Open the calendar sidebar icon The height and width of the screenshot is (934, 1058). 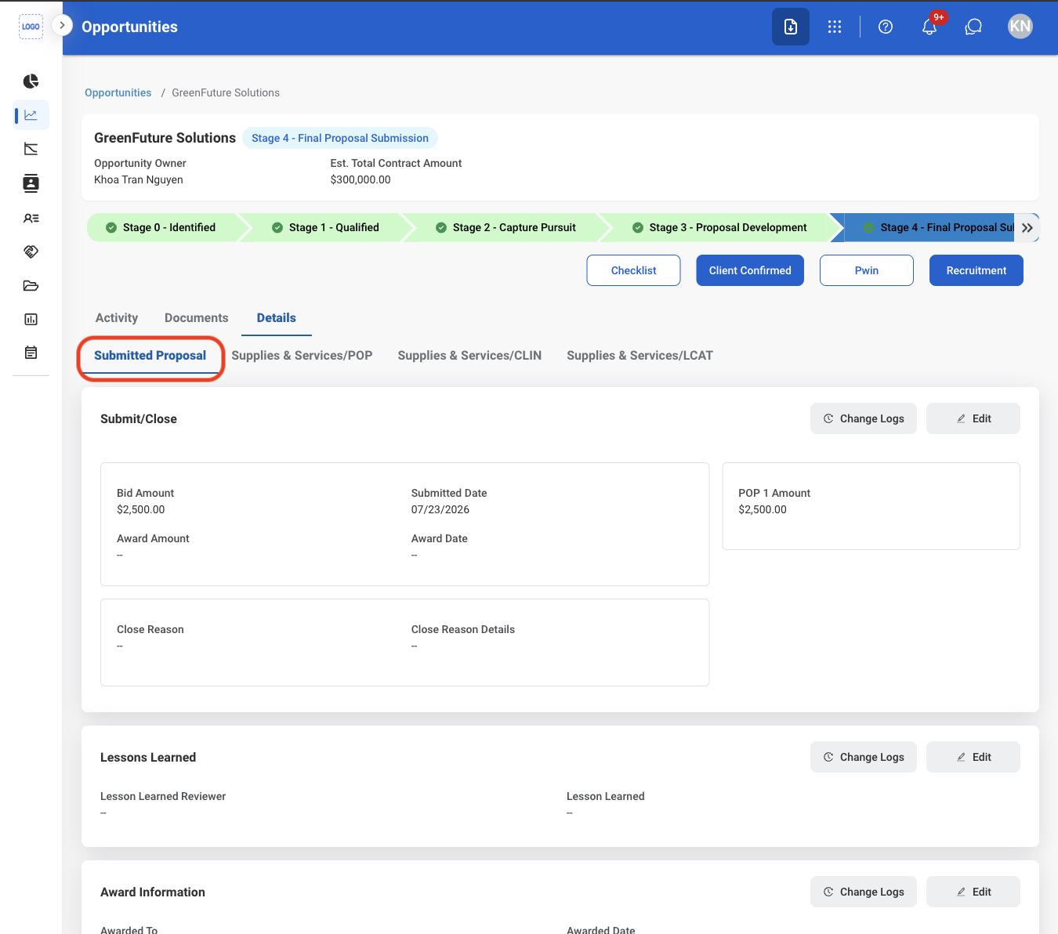[x=31, y=353]
